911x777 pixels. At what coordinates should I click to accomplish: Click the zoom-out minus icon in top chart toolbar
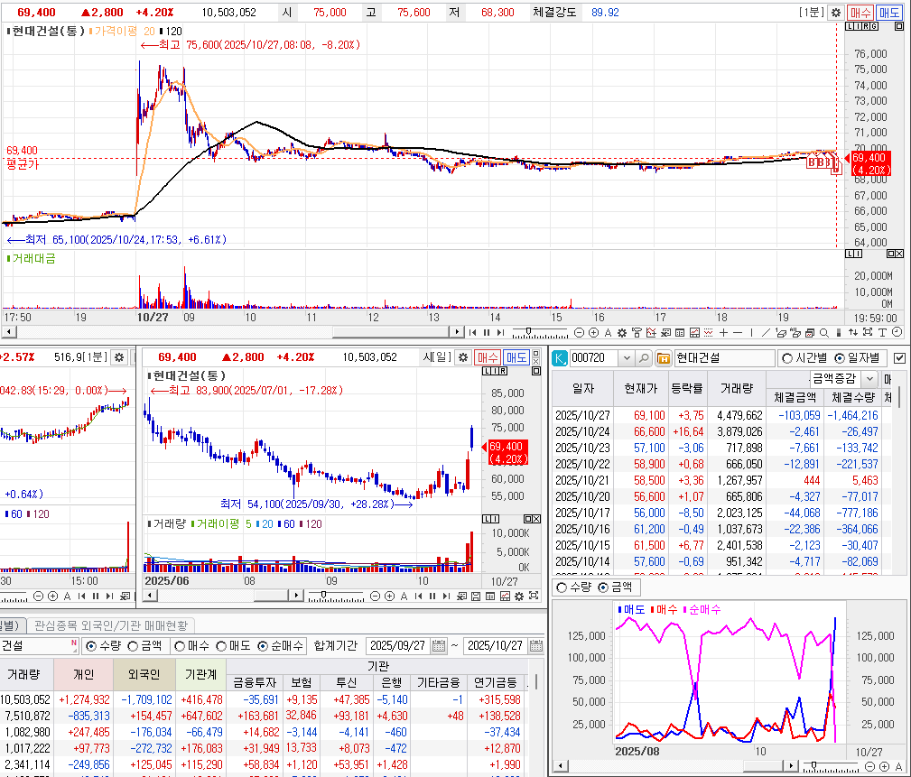[580, 333]
